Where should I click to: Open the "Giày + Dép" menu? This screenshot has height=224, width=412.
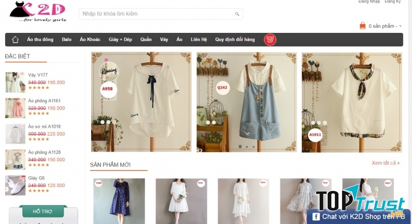(120, 40)
